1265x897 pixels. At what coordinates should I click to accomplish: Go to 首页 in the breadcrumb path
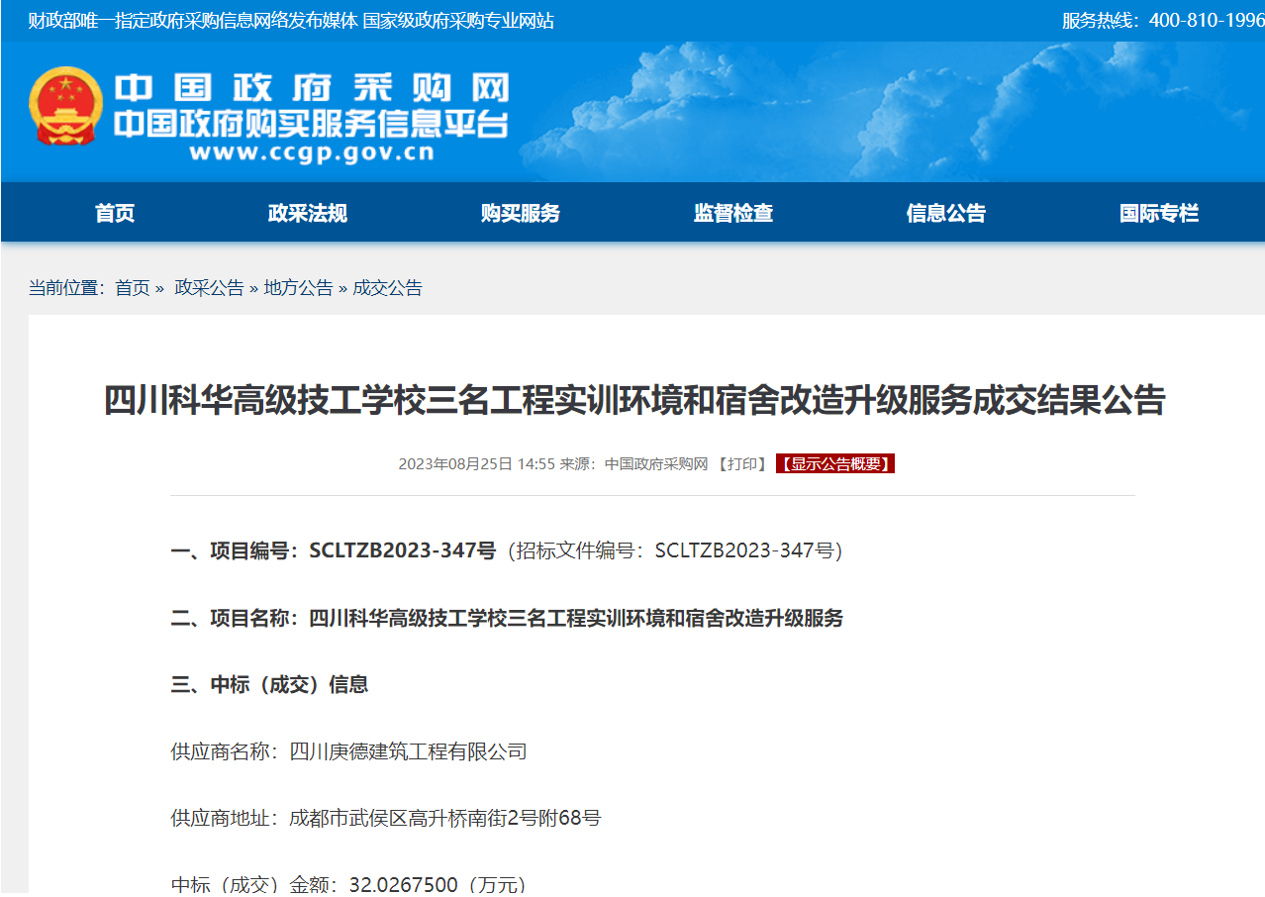[133, 288]
